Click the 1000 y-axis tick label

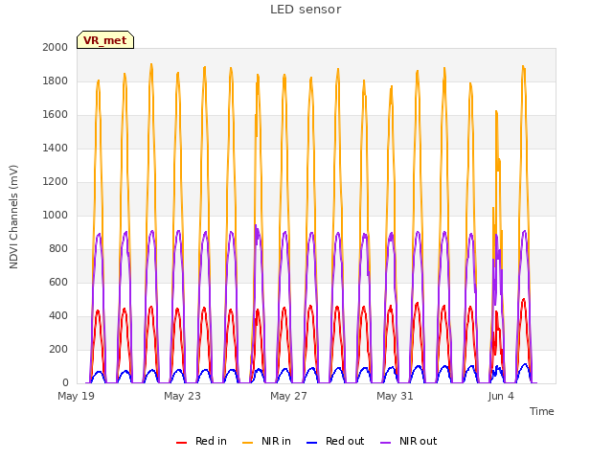tap(56, 215)
